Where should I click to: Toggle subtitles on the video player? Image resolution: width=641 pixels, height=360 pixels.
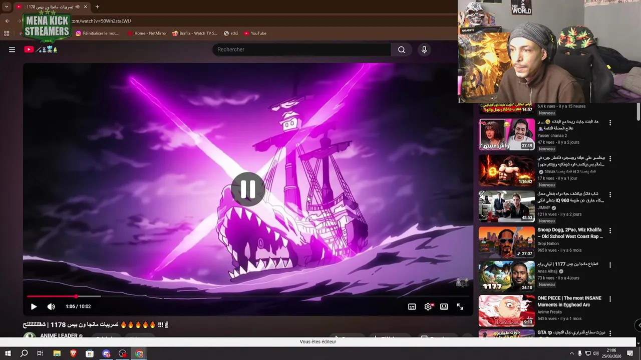(x=412, y=306)
